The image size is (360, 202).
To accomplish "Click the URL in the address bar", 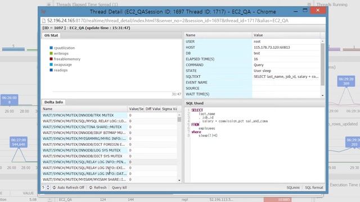I will pos(168,21).
